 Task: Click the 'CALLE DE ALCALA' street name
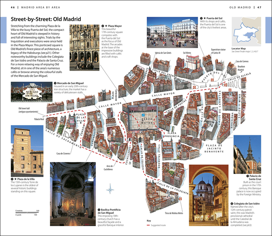(239, 77)
